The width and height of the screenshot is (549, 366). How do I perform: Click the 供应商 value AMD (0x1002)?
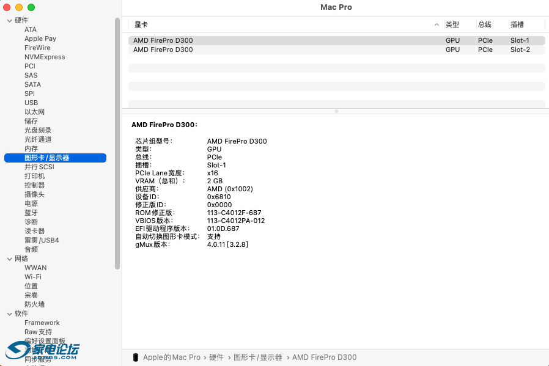(230, 189)
